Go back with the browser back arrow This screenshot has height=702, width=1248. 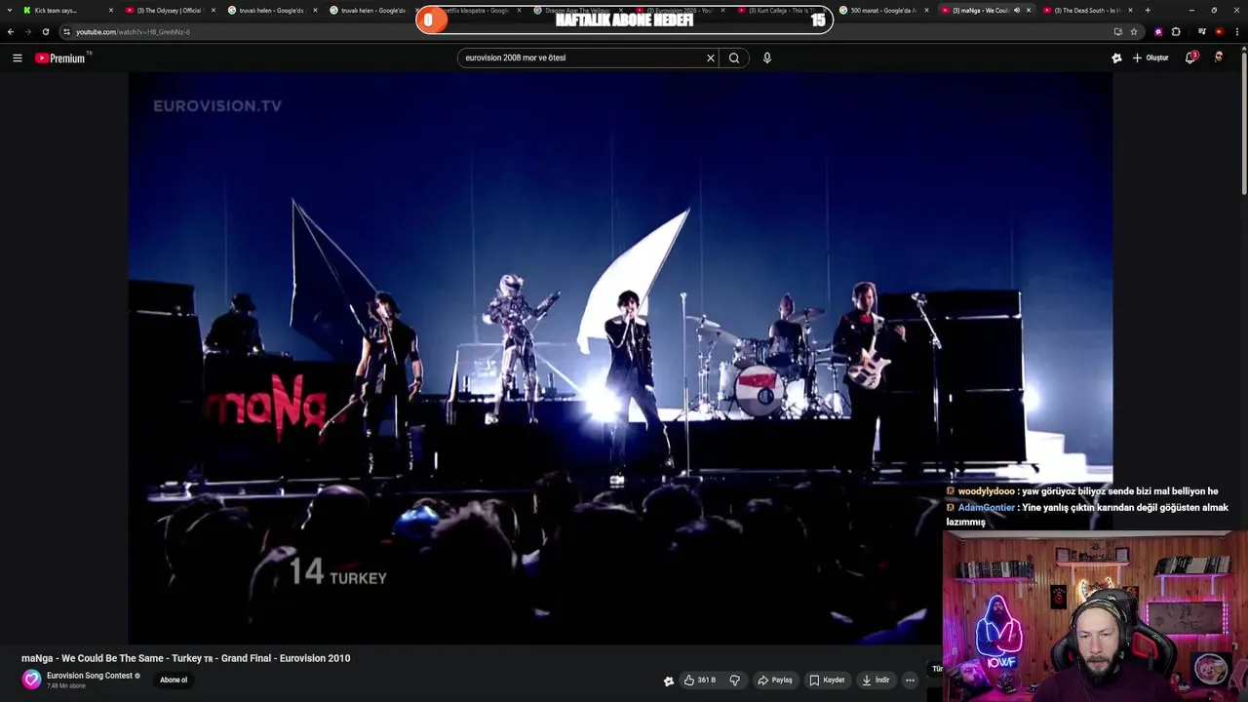(11, 31)
